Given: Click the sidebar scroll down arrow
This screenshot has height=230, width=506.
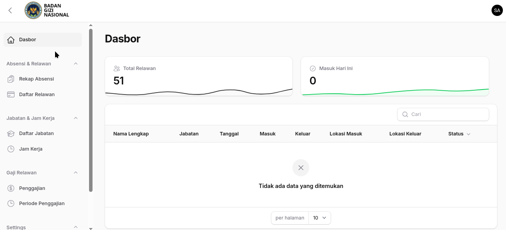Looking at the screenshot, I should click(x=91, y=228).
